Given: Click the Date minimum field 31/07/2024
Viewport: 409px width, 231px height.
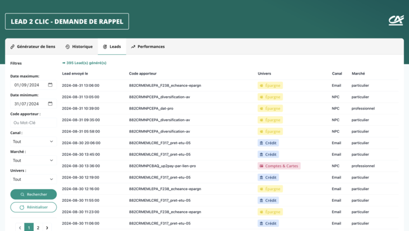Looking at the screenshot, I should point(33,104).
